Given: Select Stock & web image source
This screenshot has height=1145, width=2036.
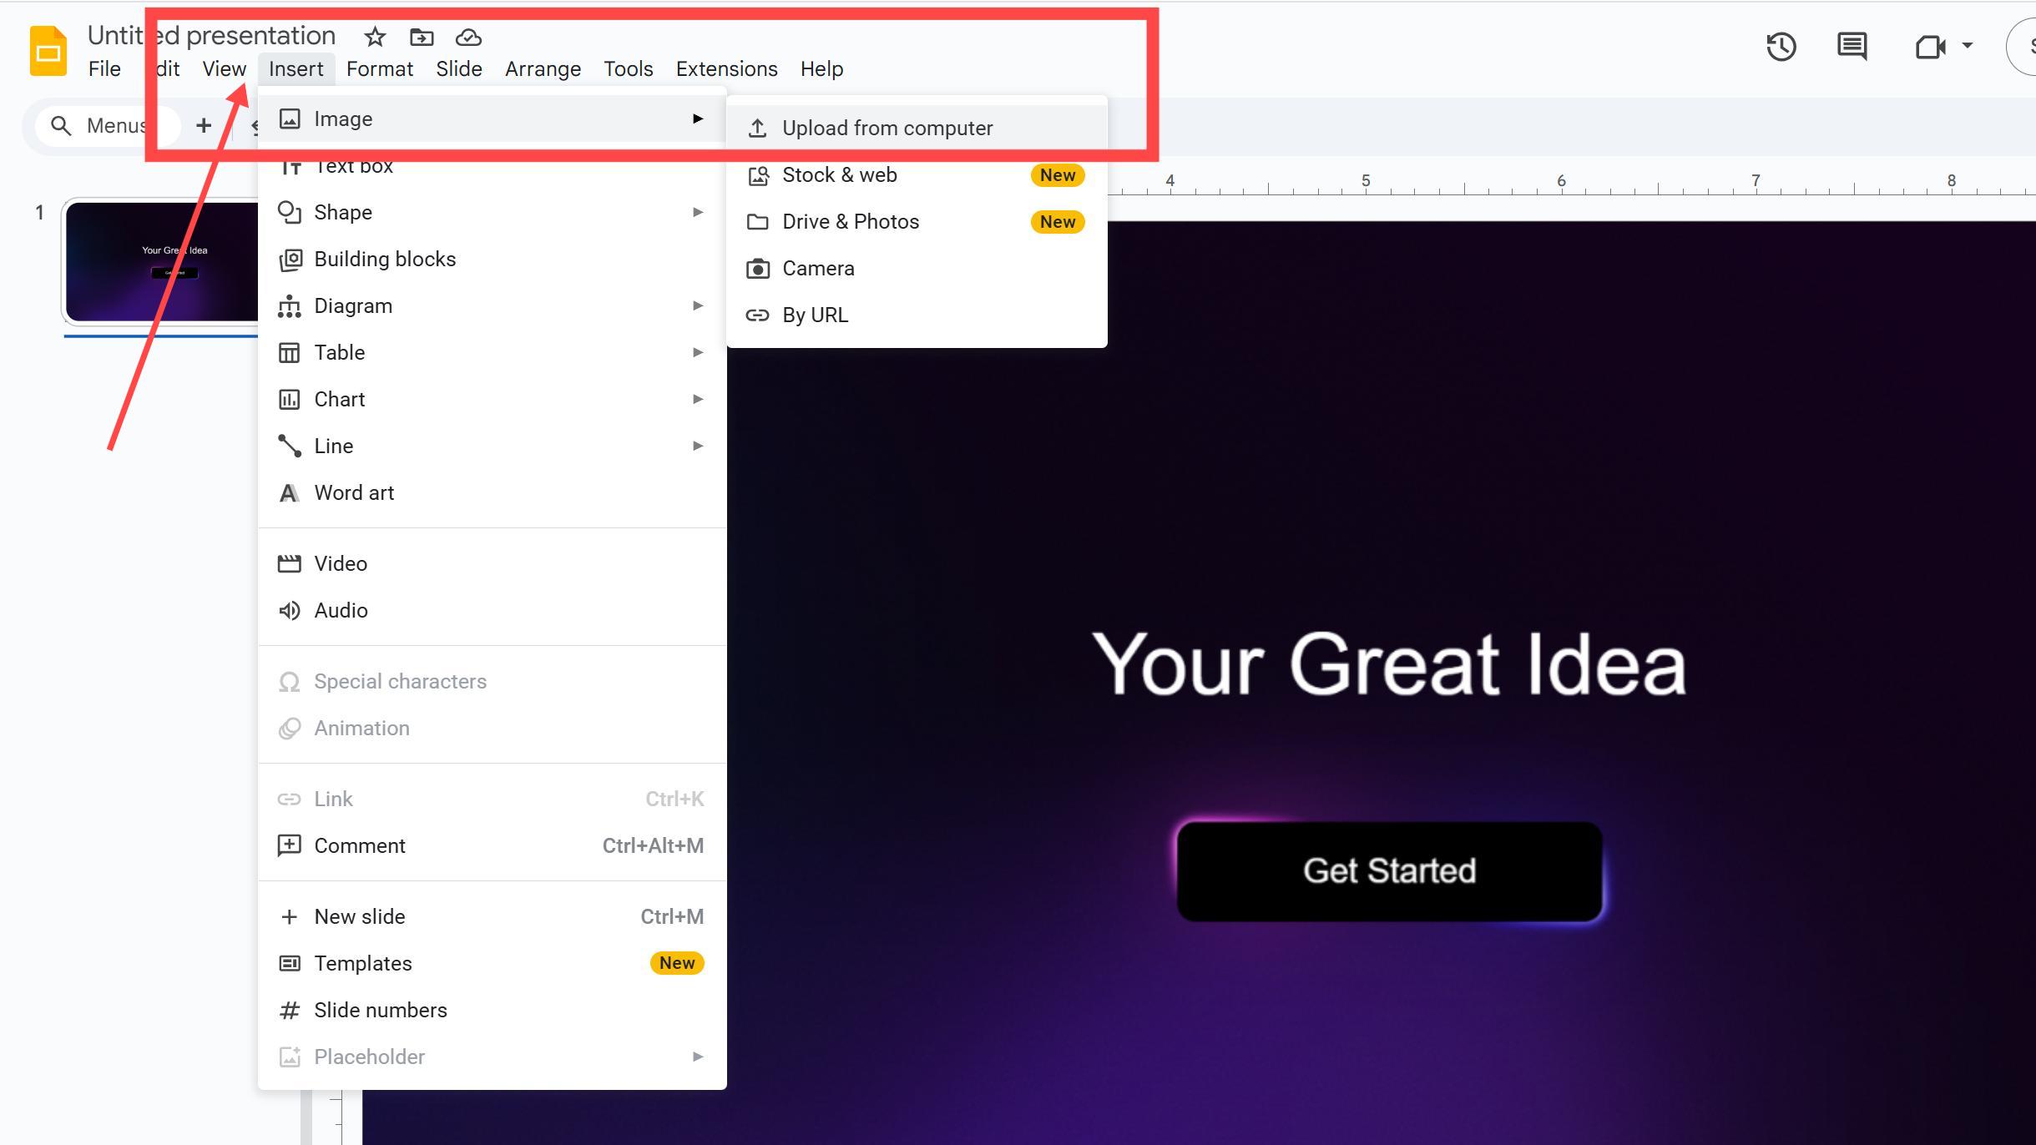Looking at the screenshot, I should [x=917, y=174].
